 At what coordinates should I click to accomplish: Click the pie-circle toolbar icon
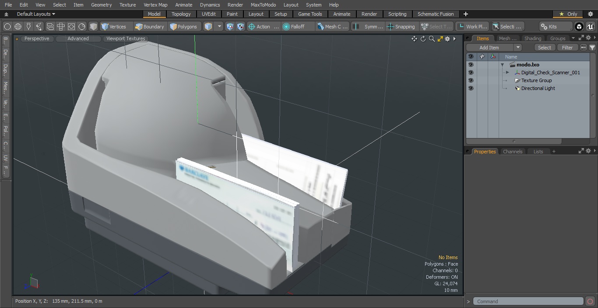point(82,27)
